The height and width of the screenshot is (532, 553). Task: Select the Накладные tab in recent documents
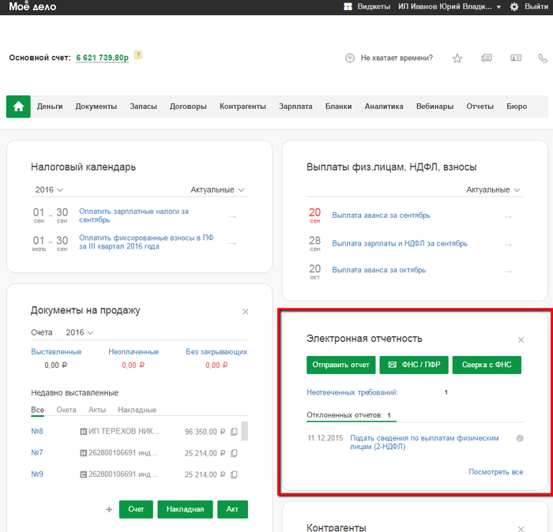click(137, 410)
